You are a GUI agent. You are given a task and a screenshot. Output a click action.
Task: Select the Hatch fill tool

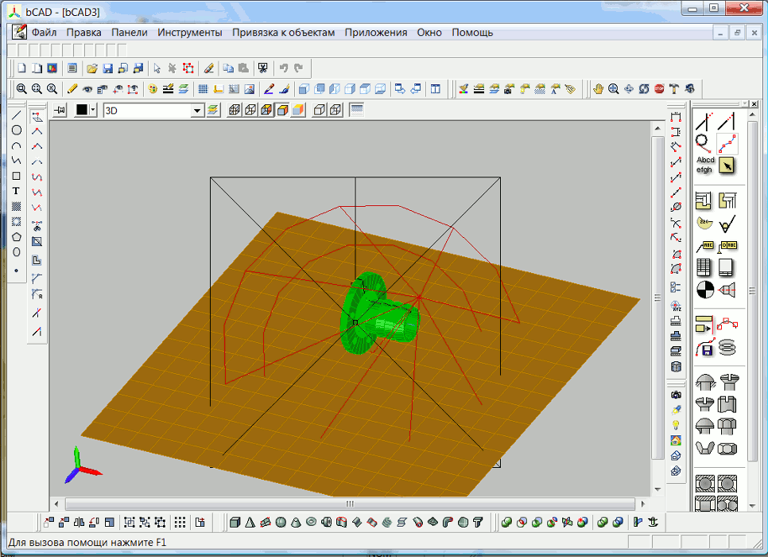coord(16,206)
